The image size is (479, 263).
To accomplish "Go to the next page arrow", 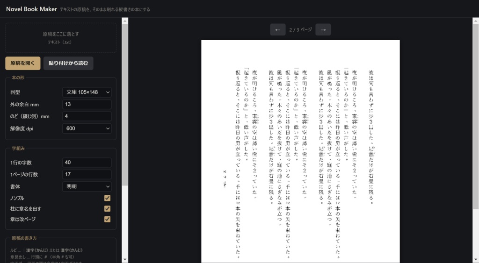I will click(323, 29).
